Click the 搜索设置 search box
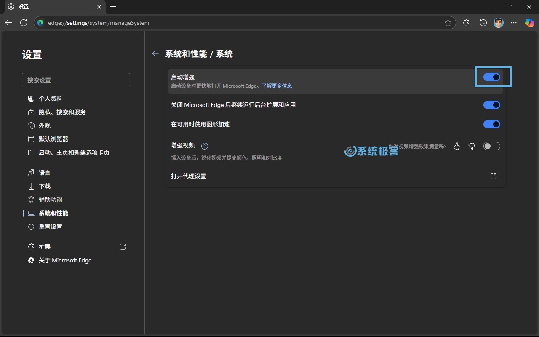This screenshot has width=539, height=337. [76, 80]
